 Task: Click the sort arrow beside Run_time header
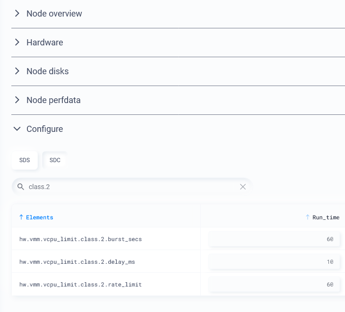click(308, 217)
